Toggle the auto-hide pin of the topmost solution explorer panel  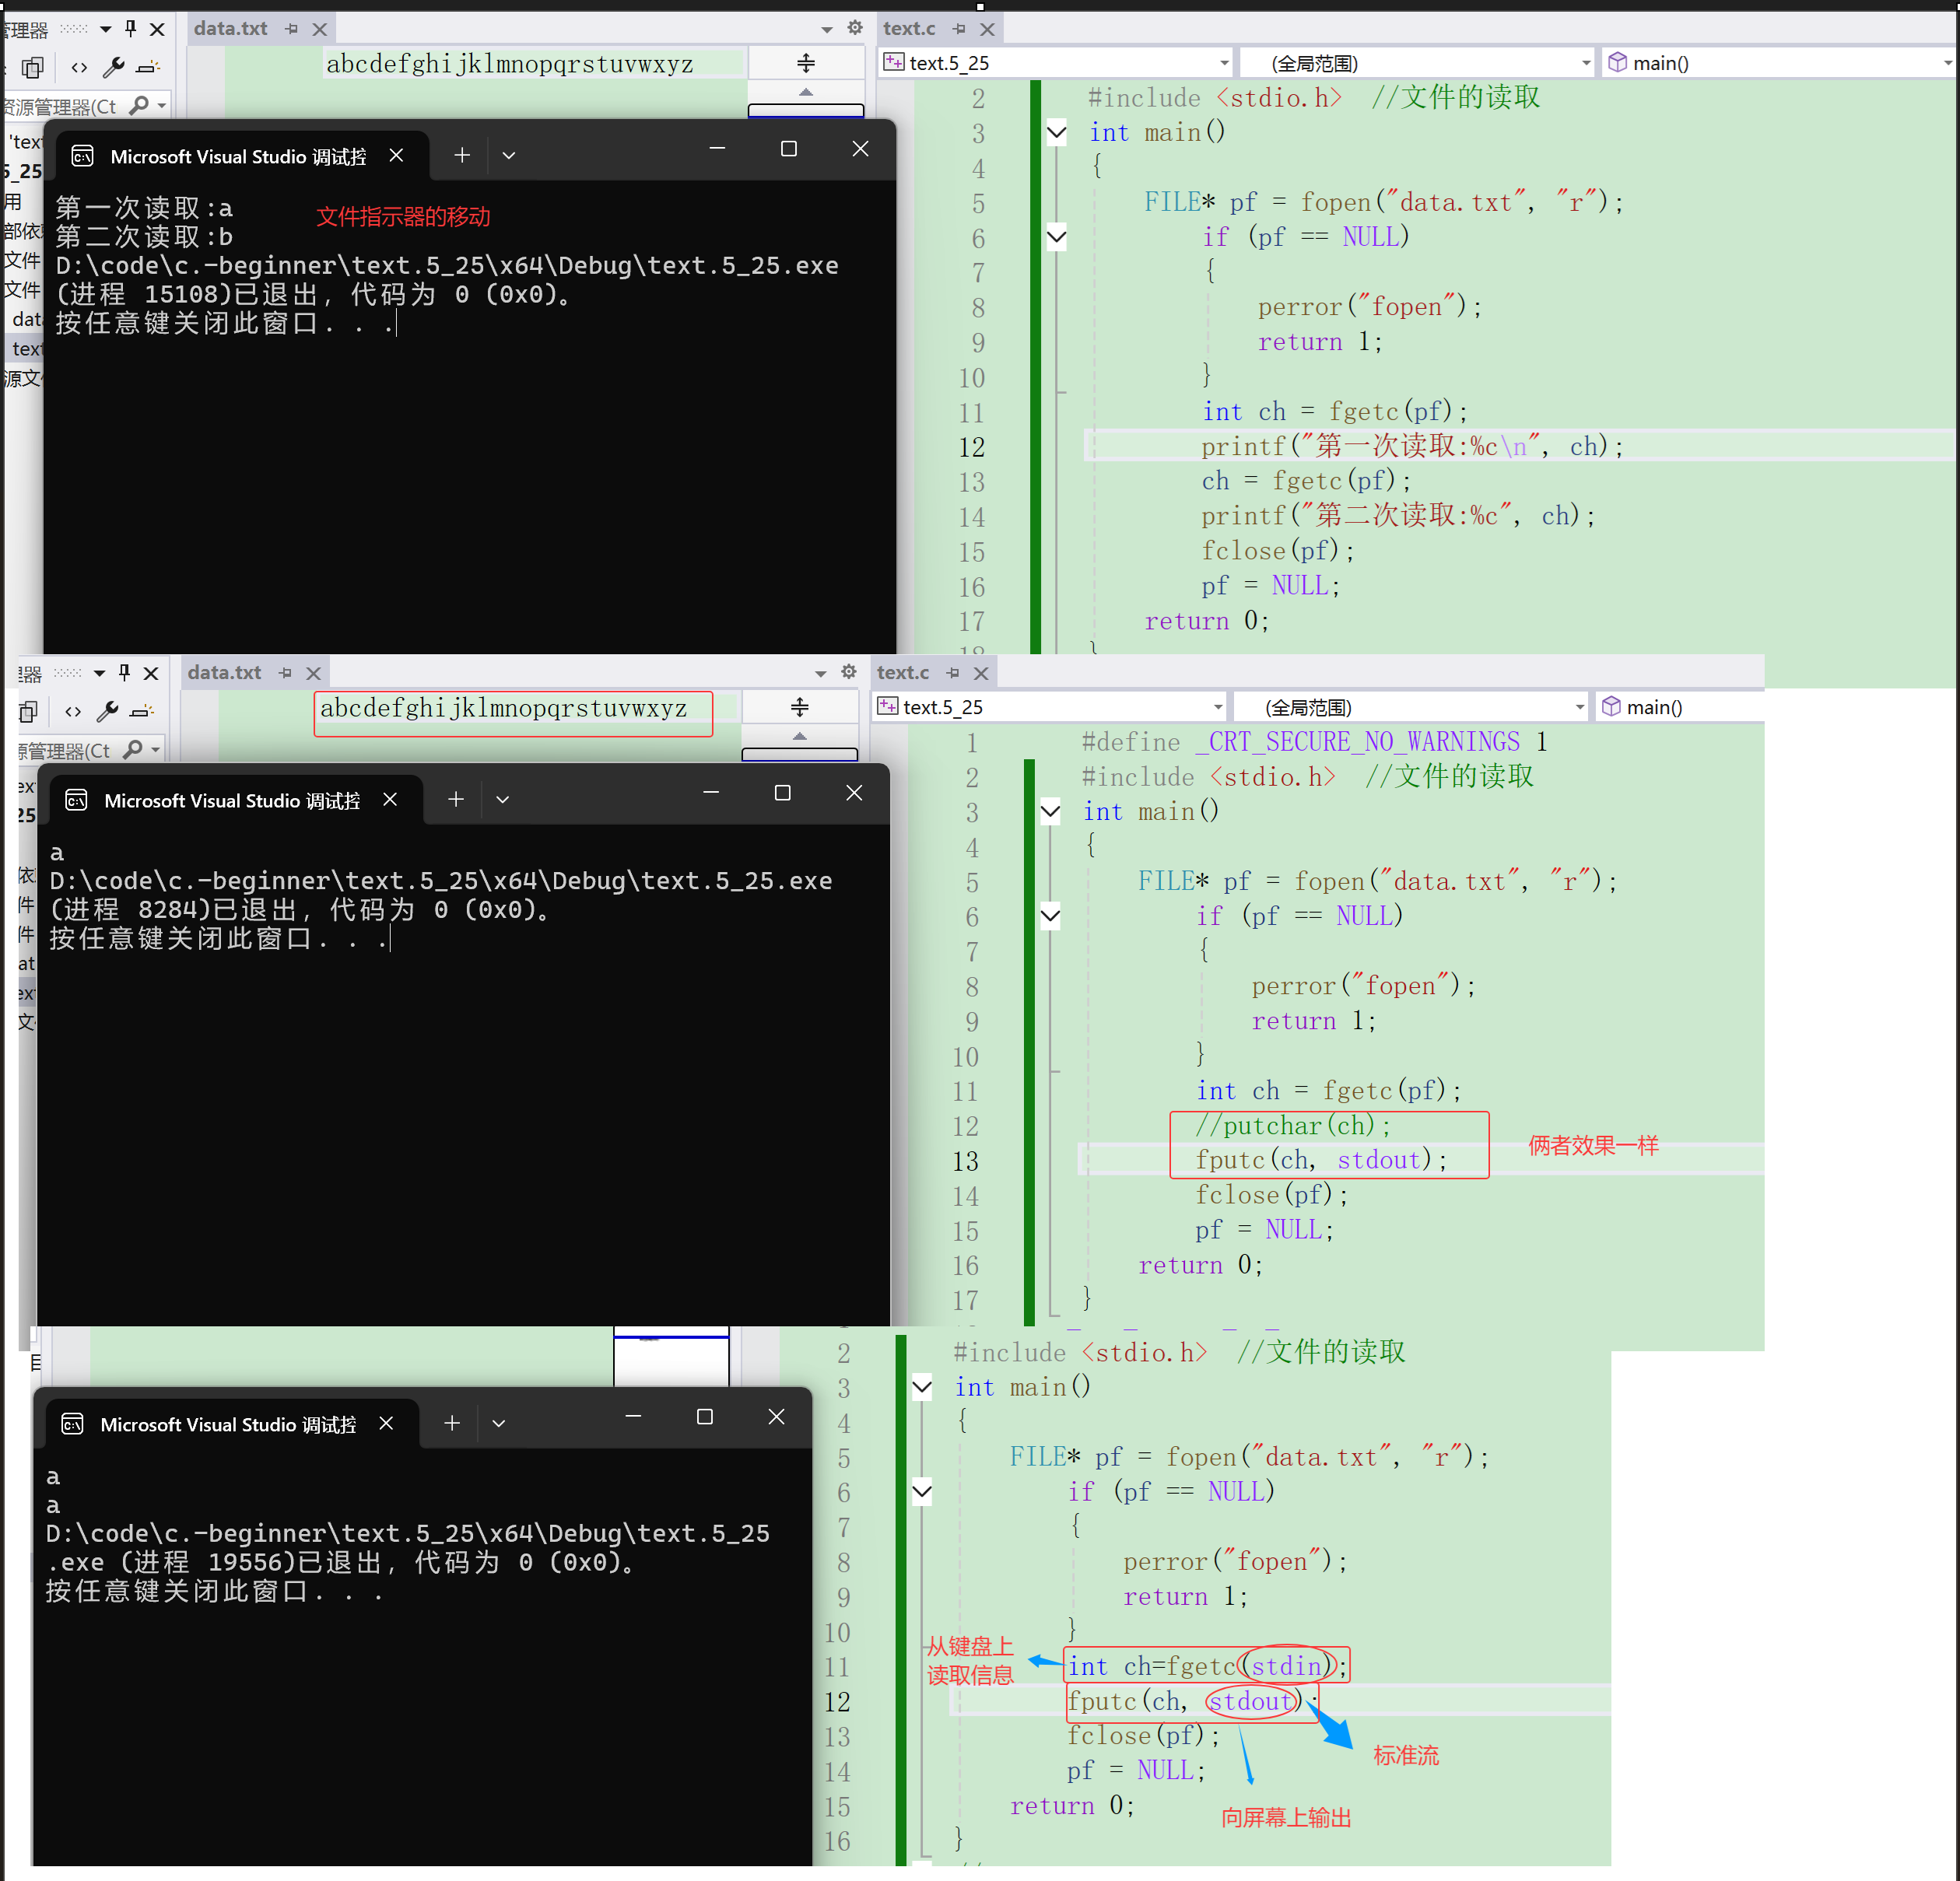pos(131,28)
